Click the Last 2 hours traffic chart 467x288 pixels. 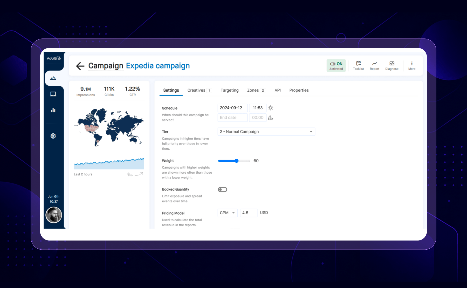coord(109,163)
